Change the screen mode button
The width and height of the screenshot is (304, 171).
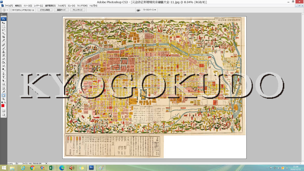4,115
